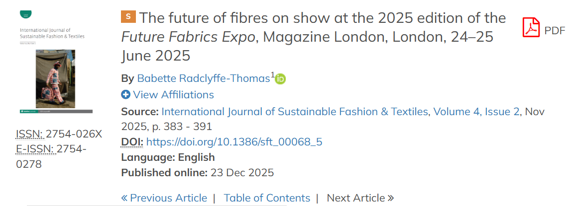The image size is (574, 206).
Task: Go to Next Article
Action: (x=355, y=198)
